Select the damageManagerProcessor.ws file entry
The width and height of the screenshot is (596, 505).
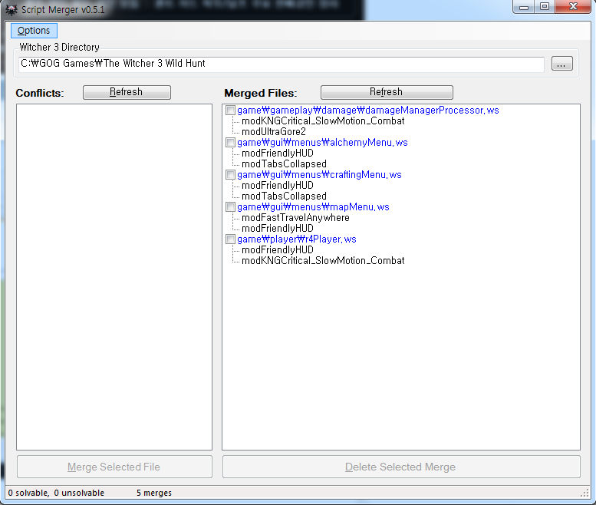pyautogui.click(x=367, y=111)
